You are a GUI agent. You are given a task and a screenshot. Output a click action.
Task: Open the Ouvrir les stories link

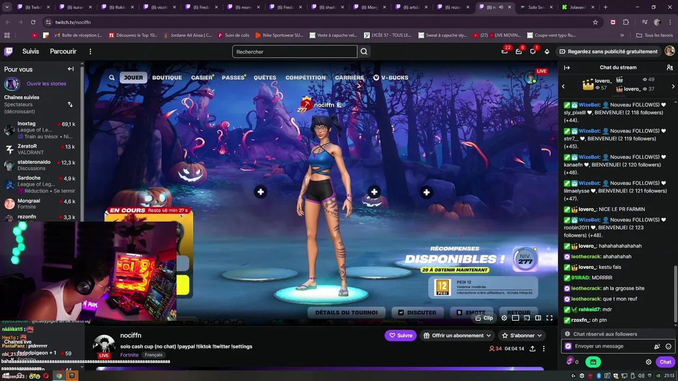(47, 84)
